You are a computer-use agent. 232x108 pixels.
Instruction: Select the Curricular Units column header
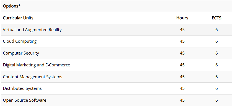point(18,18)
